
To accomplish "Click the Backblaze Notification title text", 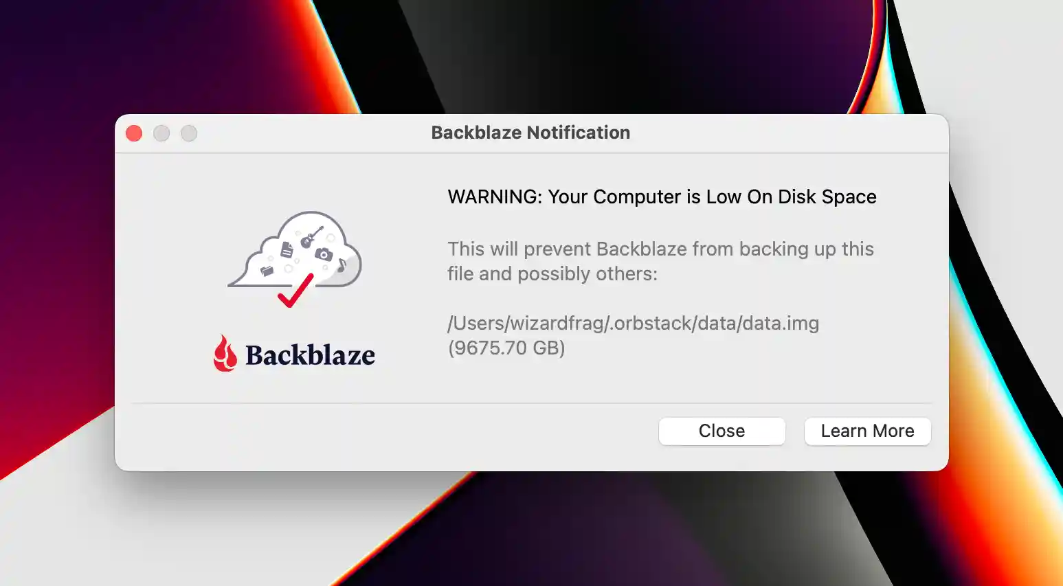I will (x=530, y=133).
